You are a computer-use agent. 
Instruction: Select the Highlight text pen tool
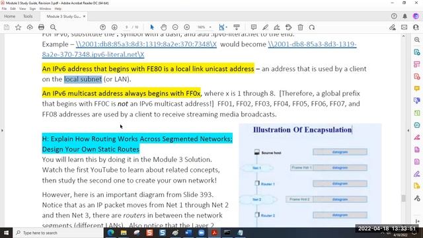[265, 27]
